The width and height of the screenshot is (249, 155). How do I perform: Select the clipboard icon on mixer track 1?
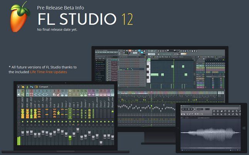click(x=27, y=94)
